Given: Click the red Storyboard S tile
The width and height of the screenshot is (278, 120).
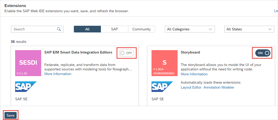Looking at the screenshot, I should click(x=165, y=63).
